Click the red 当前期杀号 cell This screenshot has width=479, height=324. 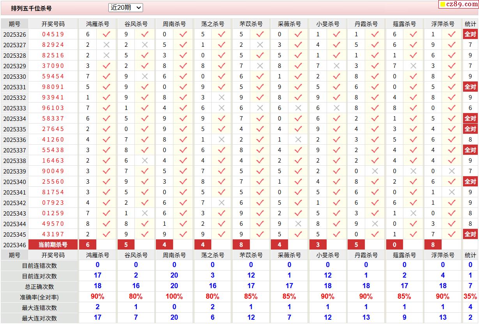pyautogui.click(x=53, y=245)
